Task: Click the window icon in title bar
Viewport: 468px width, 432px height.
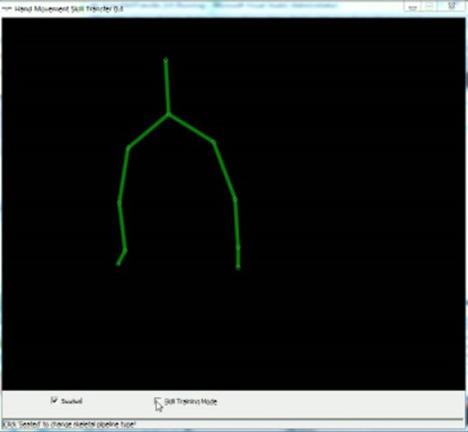Action: click(x=7, y=8)
